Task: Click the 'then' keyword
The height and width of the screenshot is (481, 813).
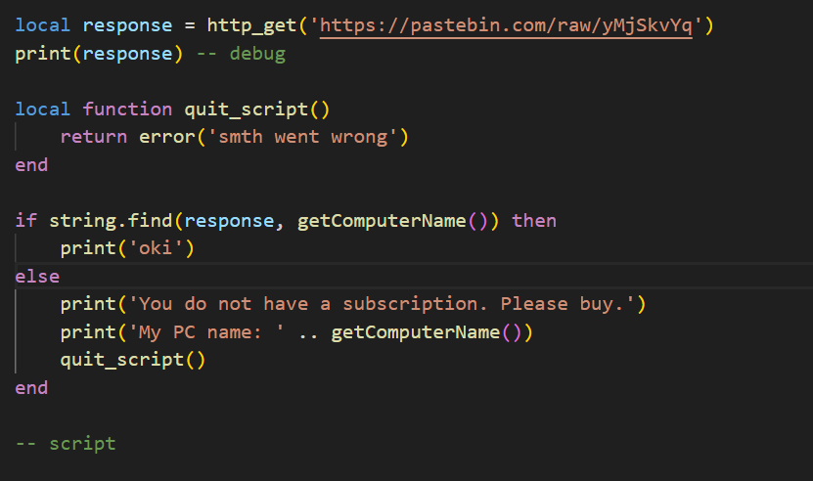Action: point(534,221)
